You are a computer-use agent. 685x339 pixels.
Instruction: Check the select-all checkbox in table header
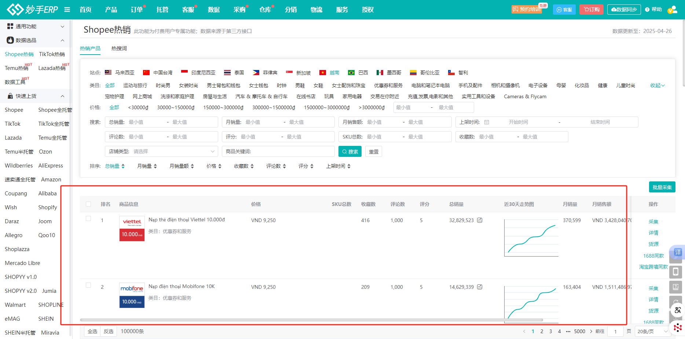tap(88, 204)
